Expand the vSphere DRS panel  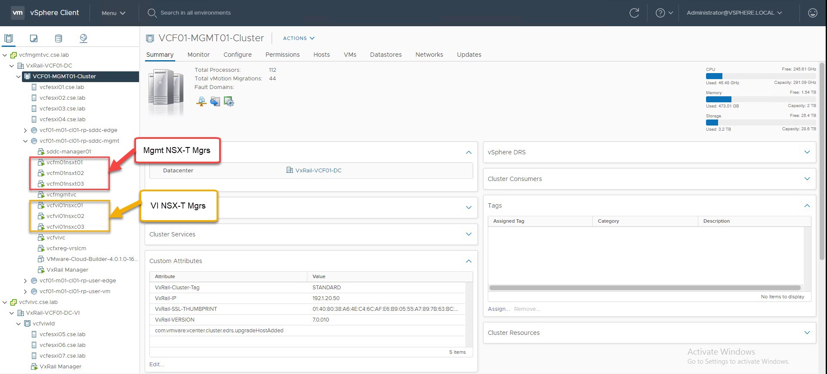click(807, 152)
